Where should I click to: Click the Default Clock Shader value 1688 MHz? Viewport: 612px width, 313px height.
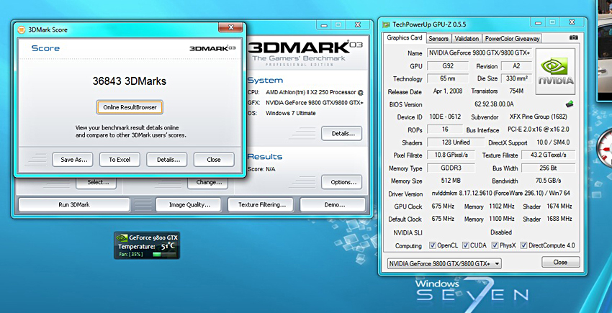tap(559, 219)
